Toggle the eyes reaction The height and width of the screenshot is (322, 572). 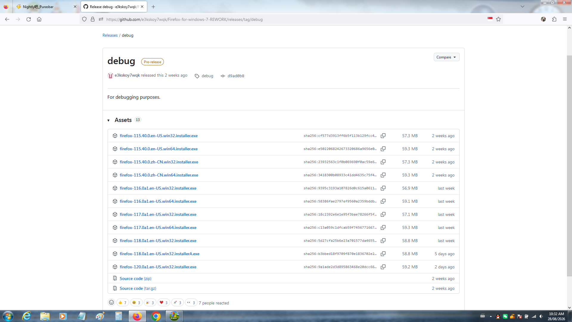(191, 303)
